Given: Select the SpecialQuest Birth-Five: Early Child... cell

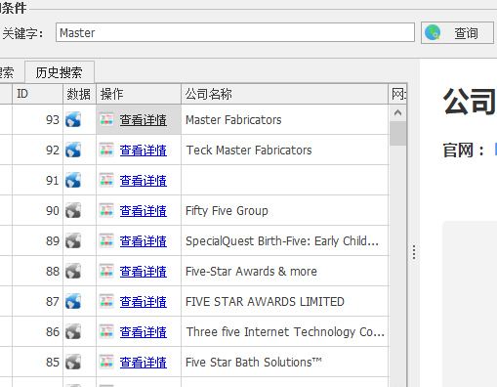Looking at the screenshot, I should [x=284, y=240].
